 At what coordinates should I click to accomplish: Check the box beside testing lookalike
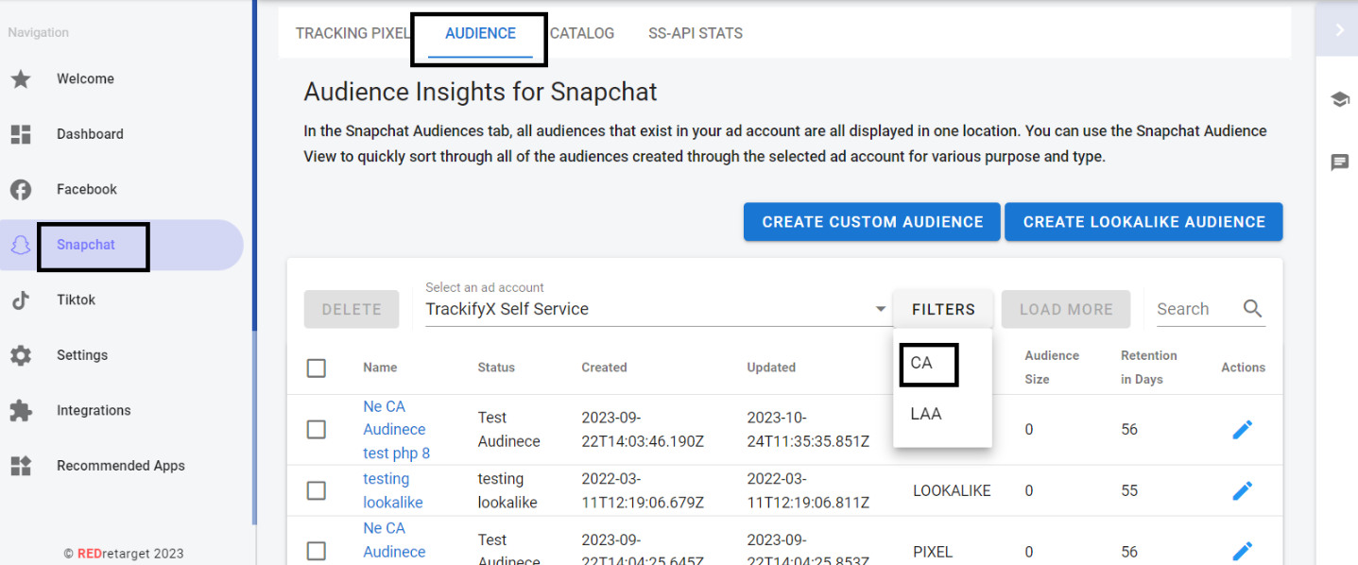point(317,490)
